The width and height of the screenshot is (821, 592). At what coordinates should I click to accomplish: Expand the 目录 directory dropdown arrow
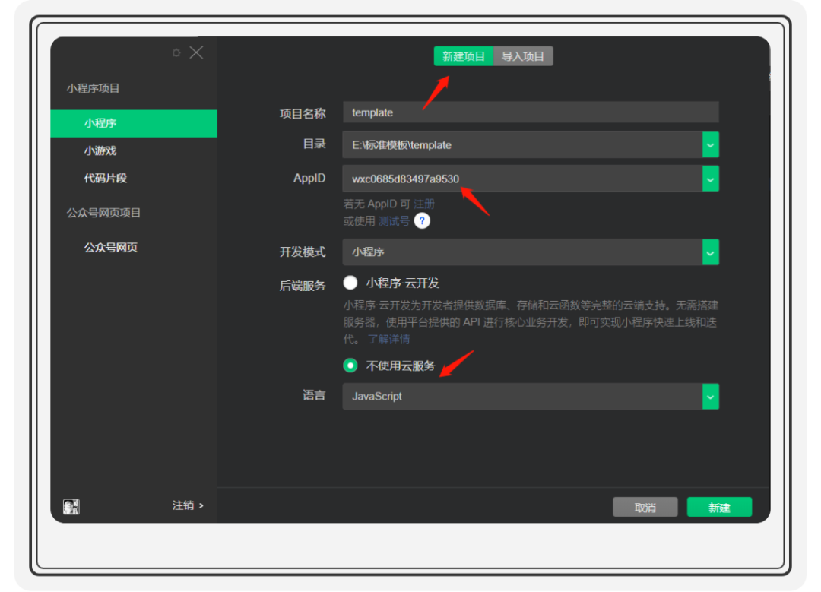click(710, 144)
